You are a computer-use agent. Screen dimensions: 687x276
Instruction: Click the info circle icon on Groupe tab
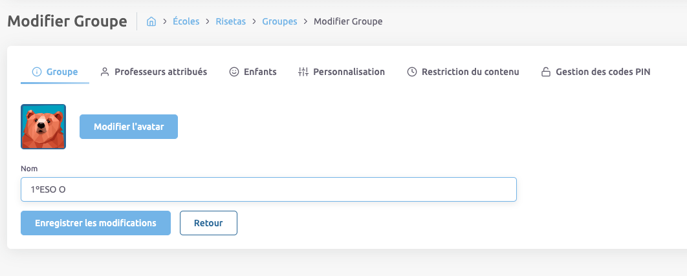(x=37, y=72)
